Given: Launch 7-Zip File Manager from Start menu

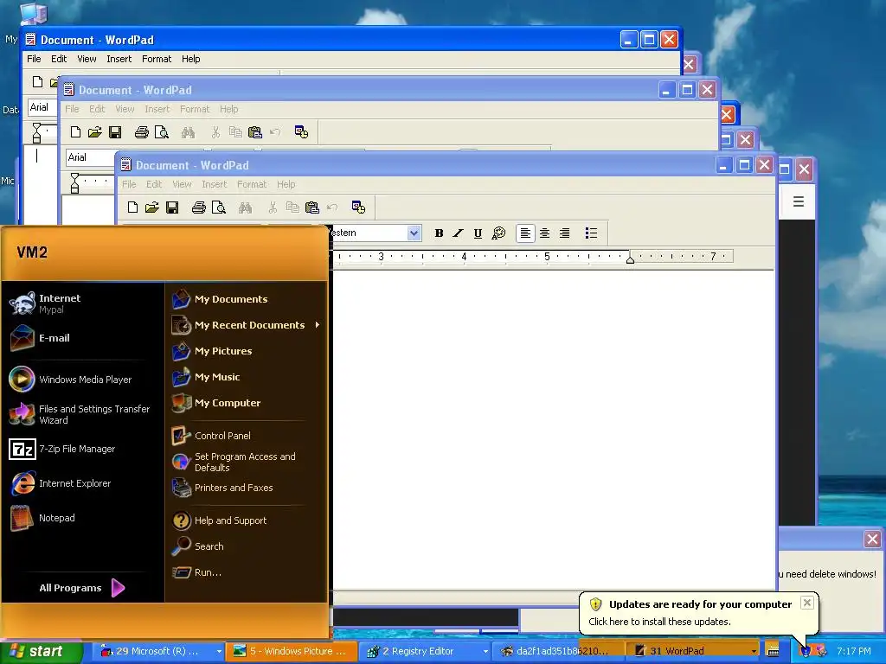Looking at the screenshot, I should [84, 449].
